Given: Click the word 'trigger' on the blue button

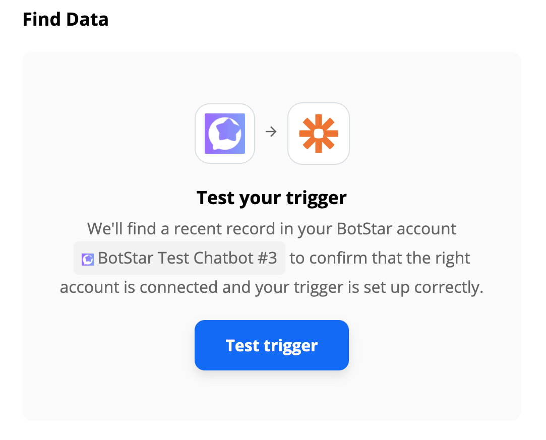Looking at the screenshot, I should tap(291, 346).
